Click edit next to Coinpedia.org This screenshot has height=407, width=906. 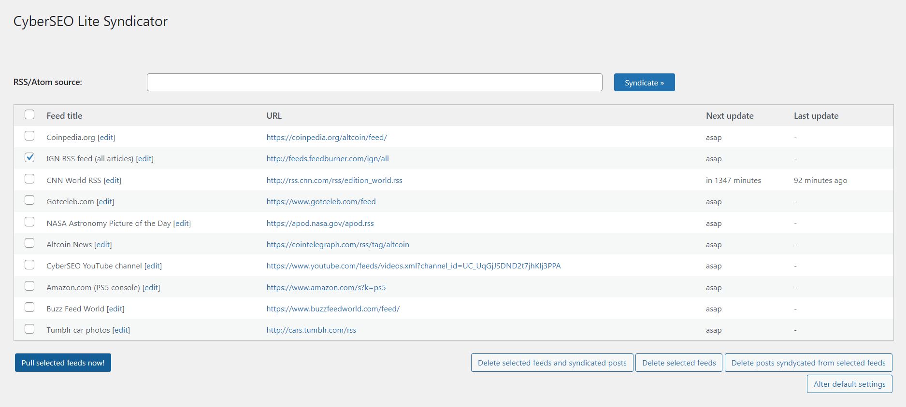pos(106,137)
